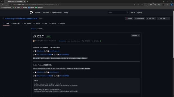Image resolution: width=174 pixels, height=97 pixels.
Task: Open the Favorites list toolbar icon
Action: (x=151, y=5)
